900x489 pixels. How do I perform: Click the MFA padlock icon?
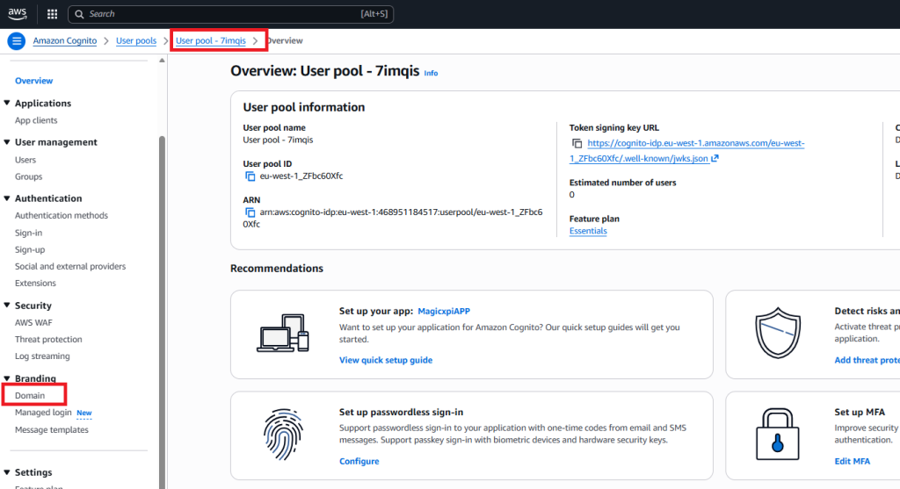tap(777, 435)
